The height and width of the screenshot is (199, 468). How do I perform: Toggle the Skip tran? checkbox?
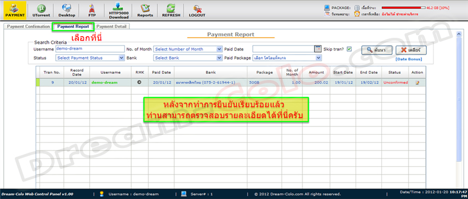pyautogui.click(x=349, y=49)
